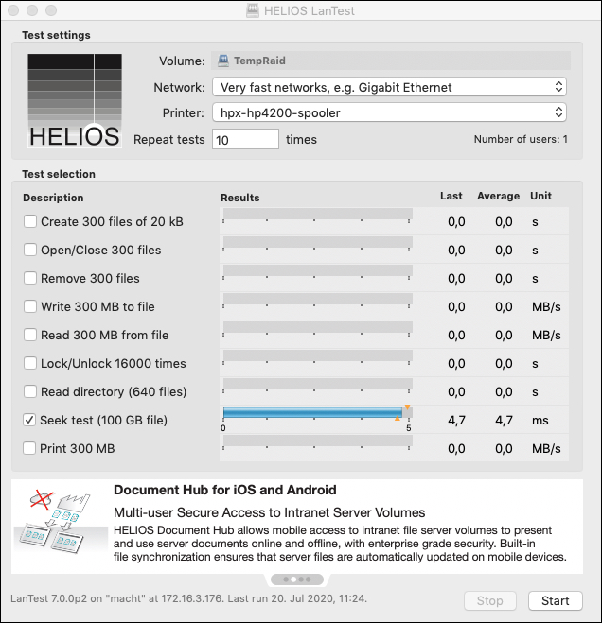
Task: Enable Print 300 MB test
Action: pyautogui.click(x=29, y=448)
